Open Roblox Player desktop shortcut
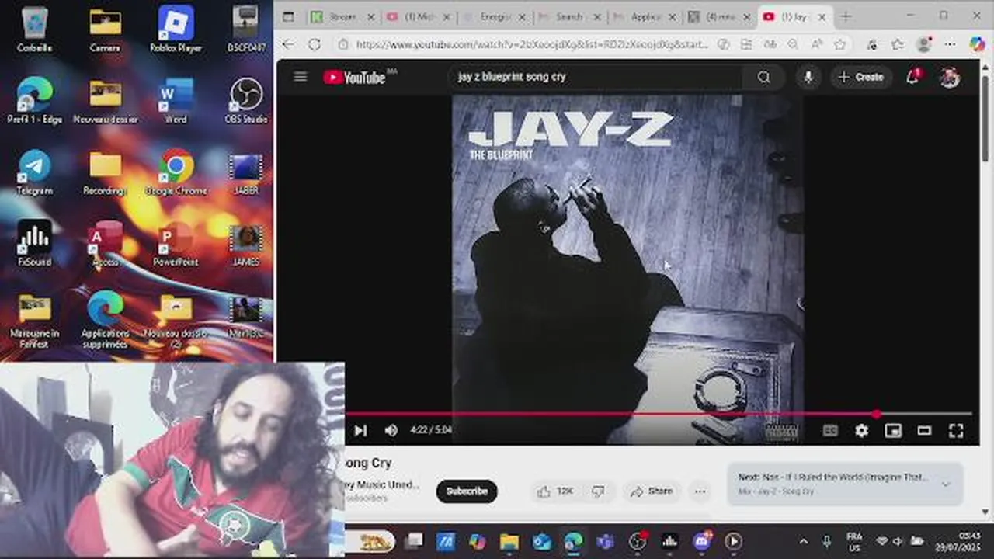 [176, 29]
